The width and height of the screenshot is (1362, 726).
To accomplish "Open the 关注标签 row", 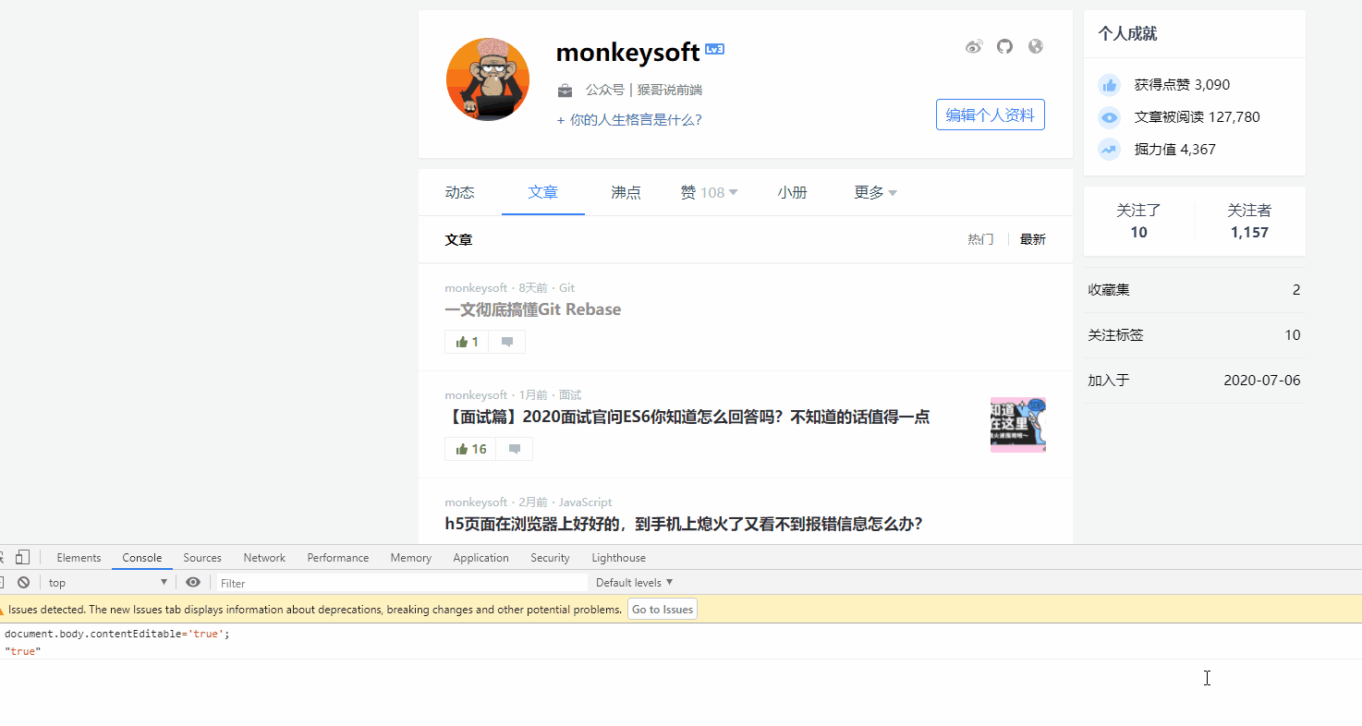I will pyautogui.click(x=1194, y=335).
